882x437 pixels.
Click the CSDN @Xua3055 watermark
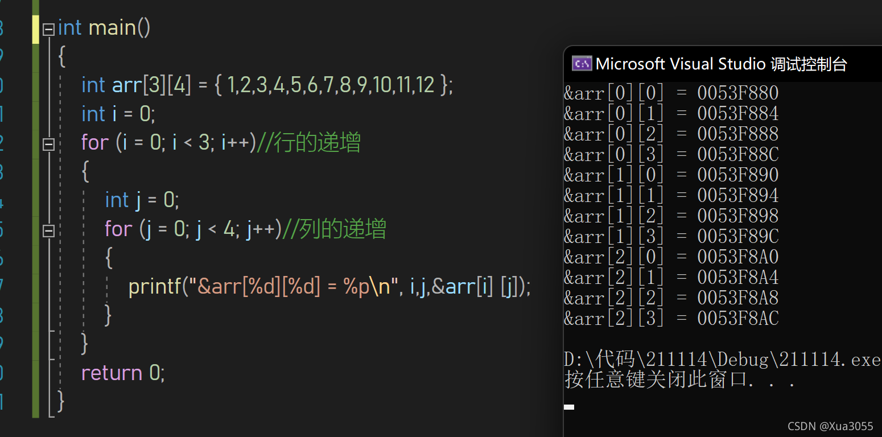(x=830, y=426)
